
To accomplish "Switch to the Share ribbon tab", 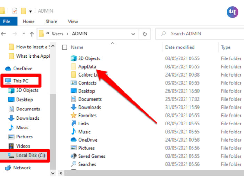I will (x=51, y=21).
